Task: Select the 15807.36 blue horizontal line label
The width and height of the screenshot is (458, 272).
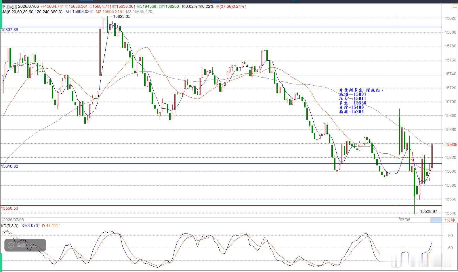Action: coord(10,30)
